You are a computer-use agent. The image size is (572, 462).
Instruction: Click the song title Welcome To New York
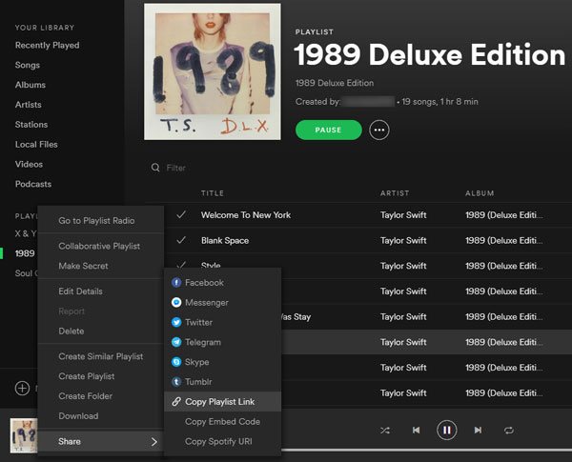click(x=246, y=215)
